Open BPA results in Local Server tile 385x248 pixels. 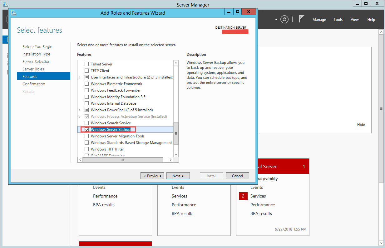[261, 214]
